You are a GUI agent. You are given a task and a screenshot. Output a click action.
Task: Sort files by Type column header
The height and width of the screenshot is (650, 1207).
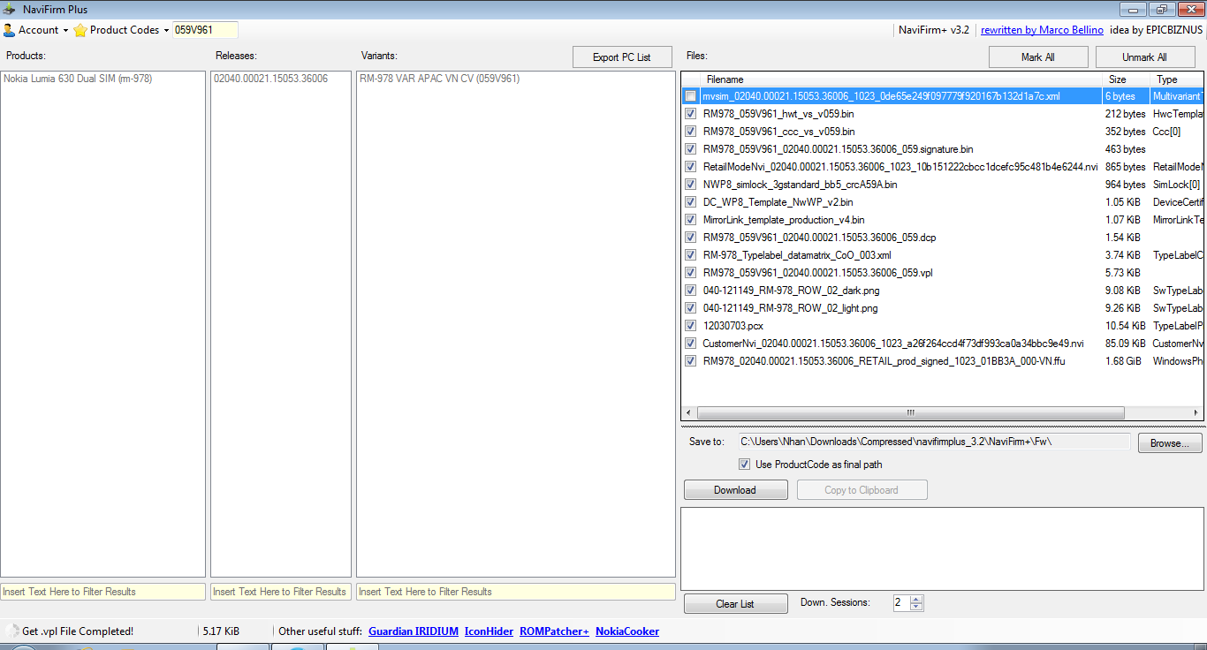(1176, 79)
